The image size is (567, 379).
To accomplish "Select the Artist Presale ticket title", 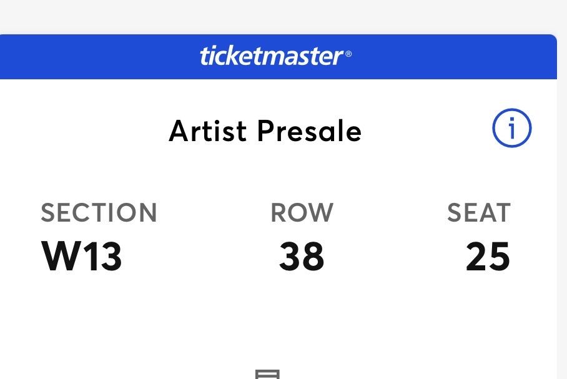I will (265, 131).
